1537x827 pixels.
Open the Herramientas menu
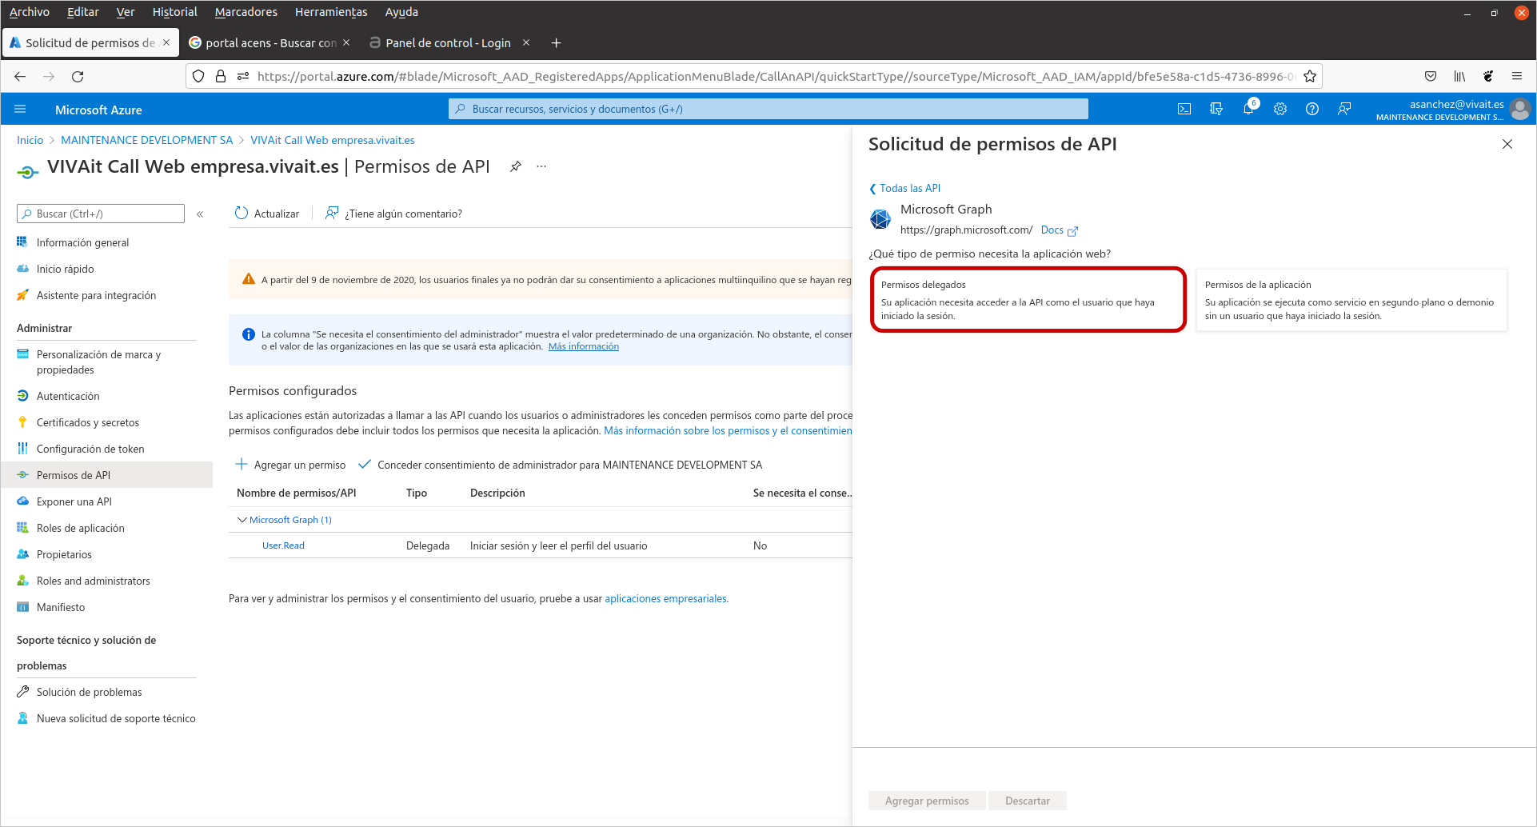pyautogui.click(x=331, y=12)
